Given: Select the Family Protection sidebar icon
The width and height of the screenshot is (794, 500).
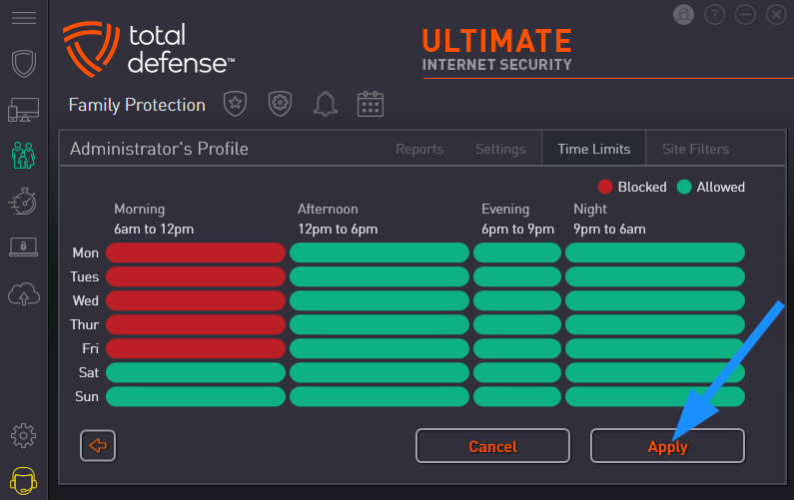Looking at the screenshot, I should tap(23, 155).
